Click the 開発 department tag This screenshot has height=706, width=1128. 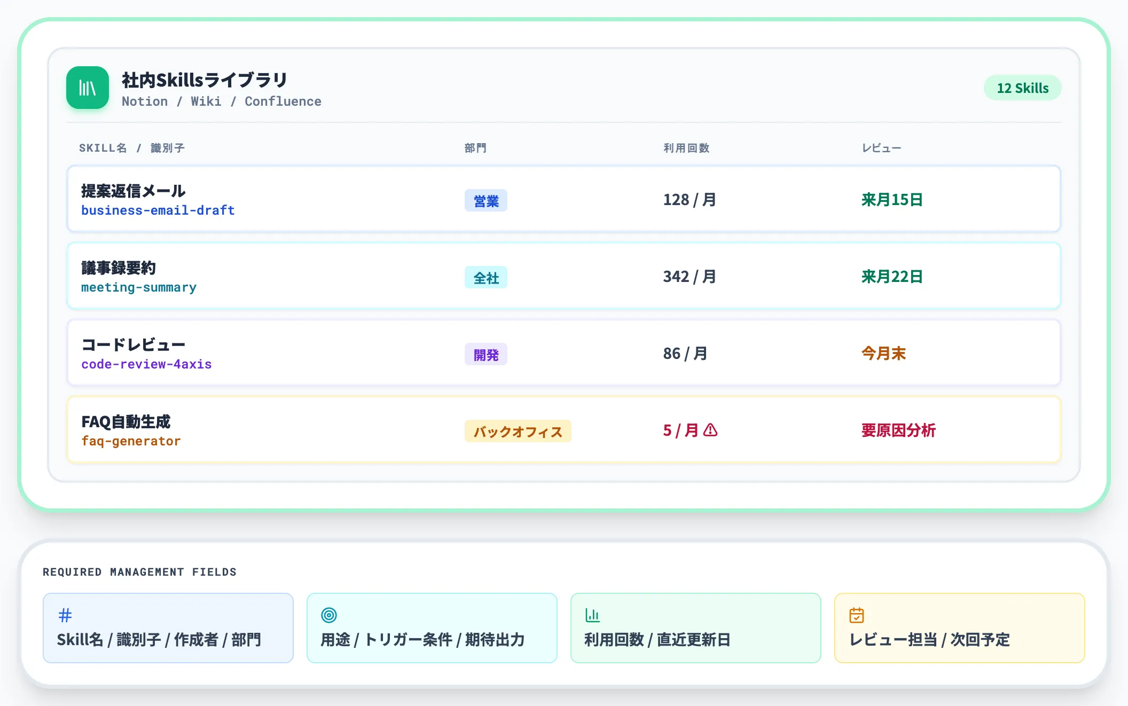click(486, 355)
